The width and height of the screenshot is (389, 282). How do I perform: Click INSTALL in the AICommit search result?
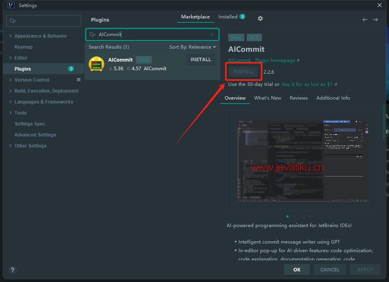click(x=201, y=60)
